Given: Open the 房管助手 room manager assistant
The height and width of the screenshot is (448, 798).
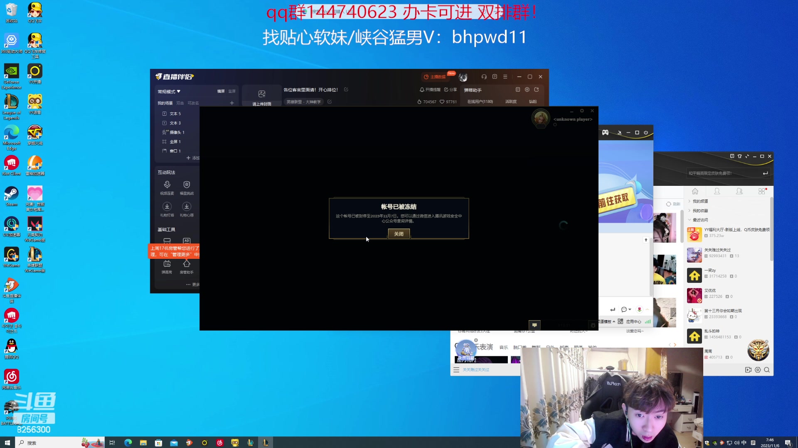Looking at the screenshot, I should (x=187, y=266).
